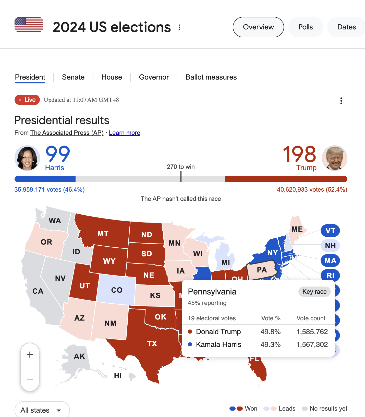Click the electoral vote progress bar
This screenshot has width=365, height=417.
pos(181,179)
